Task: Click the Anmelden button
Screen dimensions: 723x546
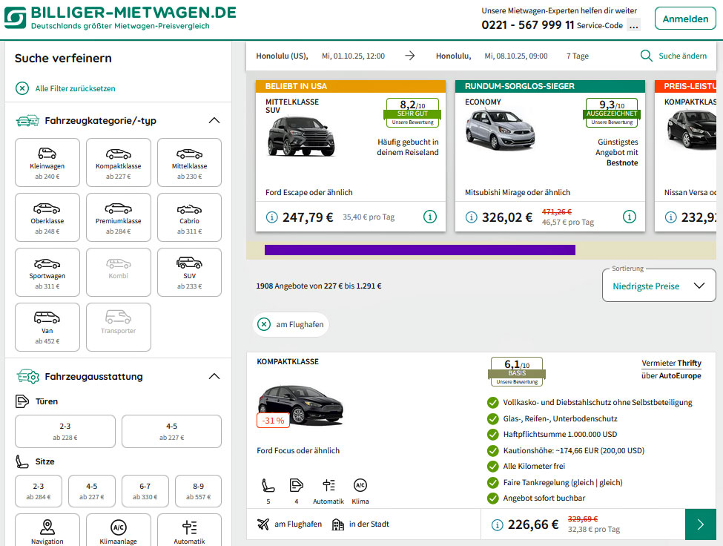Action: point(685,19)
